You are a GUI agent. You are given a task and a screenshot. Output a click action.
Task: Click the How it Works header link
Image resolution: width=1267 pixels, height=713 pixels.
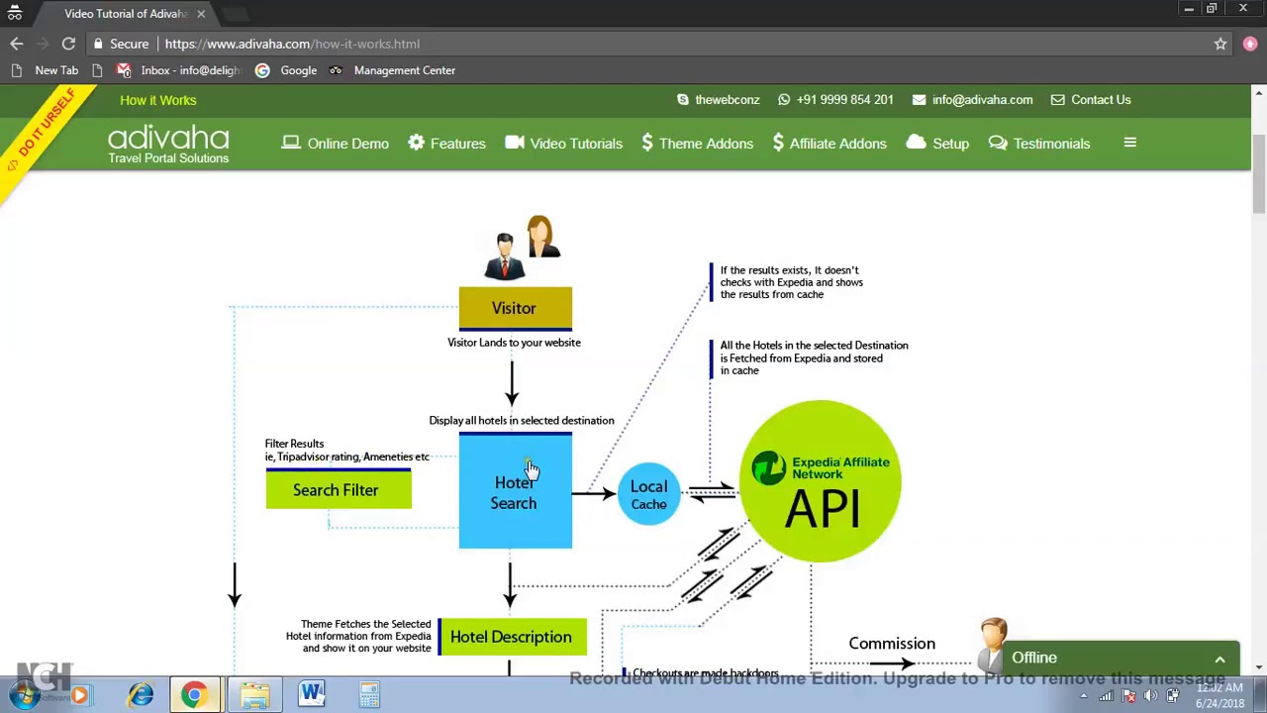click(158, 100)
